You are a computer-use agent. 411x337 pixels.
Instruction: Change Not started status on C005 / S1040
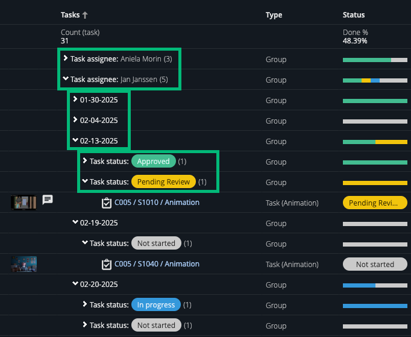tap(375, 264)
